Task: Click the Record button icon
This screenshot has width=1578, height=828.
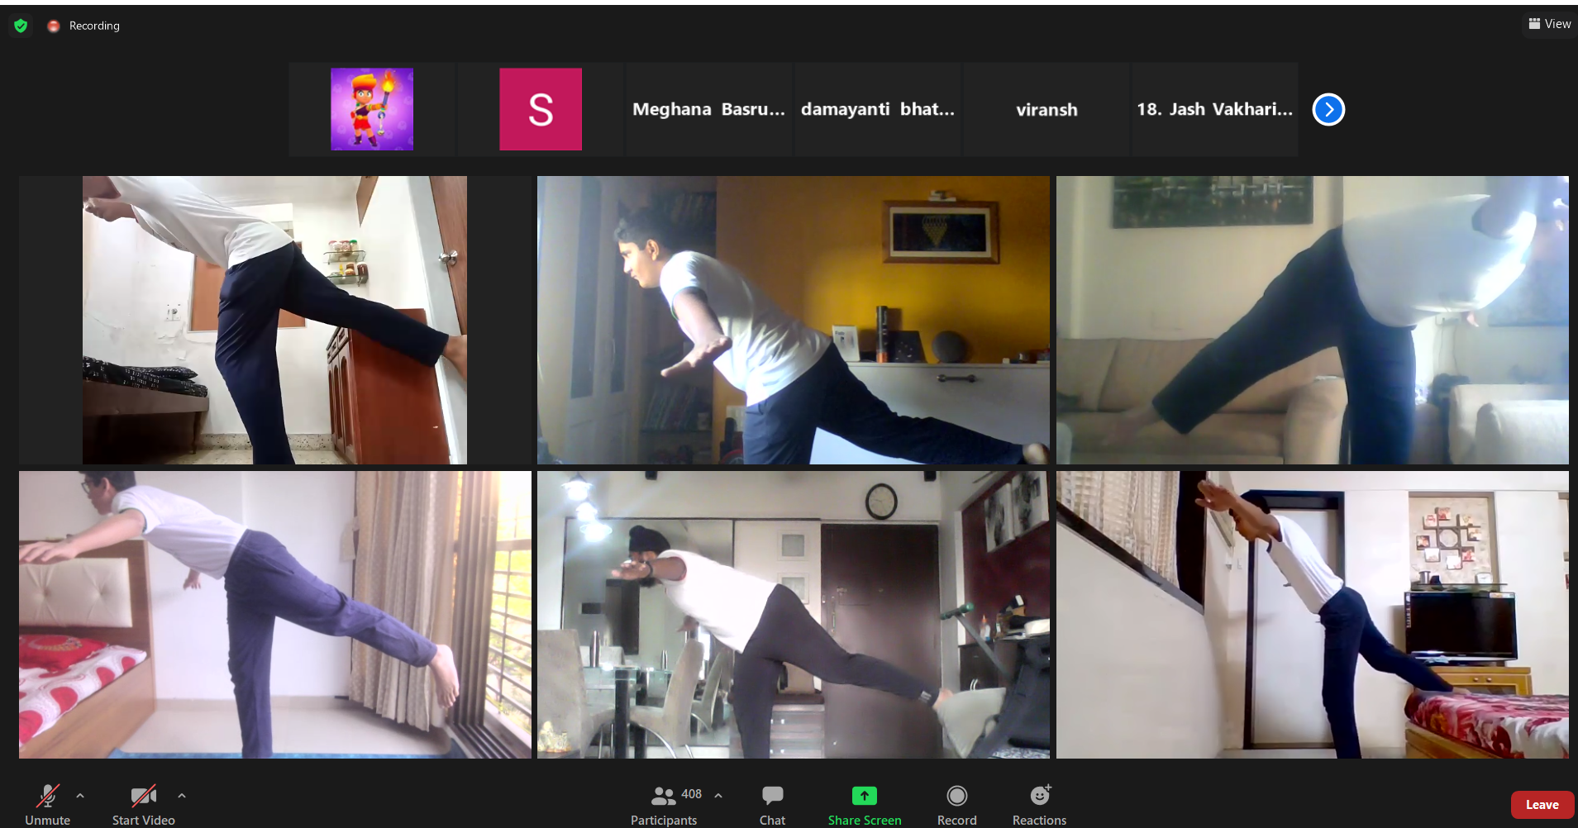Action: coord(956,796)
